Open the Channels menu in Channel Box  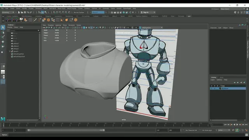pyautogui.click(x=214, y=28)
